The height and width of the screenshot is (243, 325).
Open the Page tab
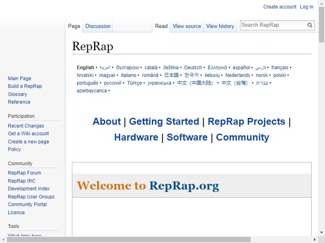[x=74, y=26]
